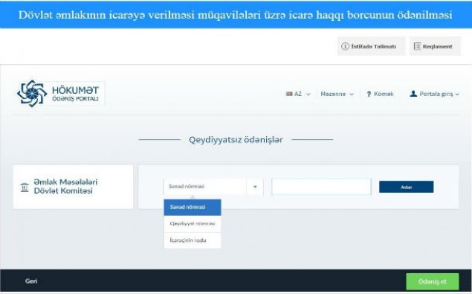Viewport: 472px width, 294px height.
Task: Select Sənəd nömrəsi option in list
Action: [193, 207]
